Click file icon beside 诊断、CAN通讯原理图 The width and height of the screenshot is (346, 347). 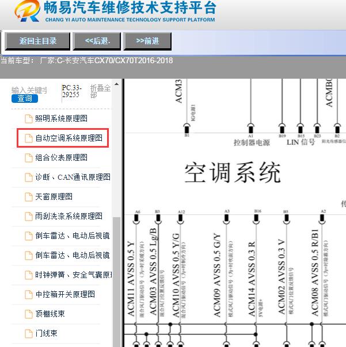(x=29, y=178)
